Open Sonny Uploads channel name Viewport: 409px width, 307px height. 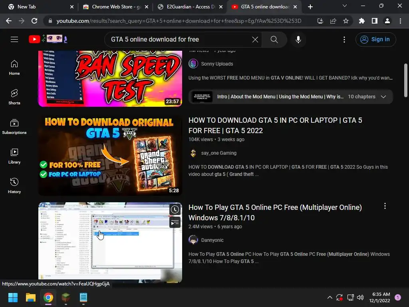tap(217, 64)
